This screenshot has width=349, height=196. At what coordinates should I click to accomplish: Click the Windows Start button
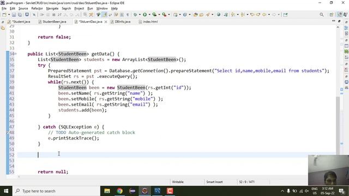click(x=6, y=191)
